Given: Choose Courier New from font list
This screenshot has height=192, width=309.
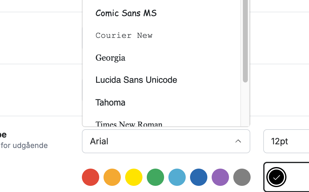Looking at the screenshot, I should 161,35.
